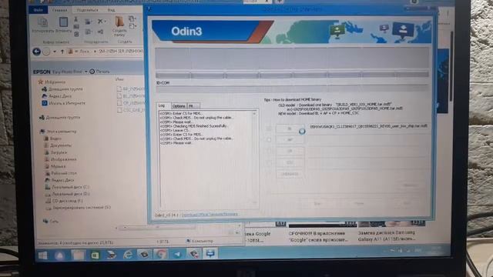Select the CSC_ firmware file in Explorer

(130, 110)
